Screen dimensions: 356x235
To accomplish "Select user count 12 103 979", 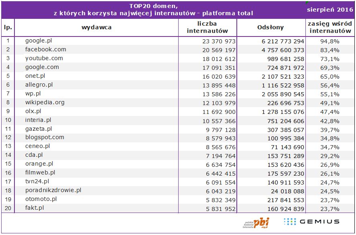I will (x=219, y=103).
